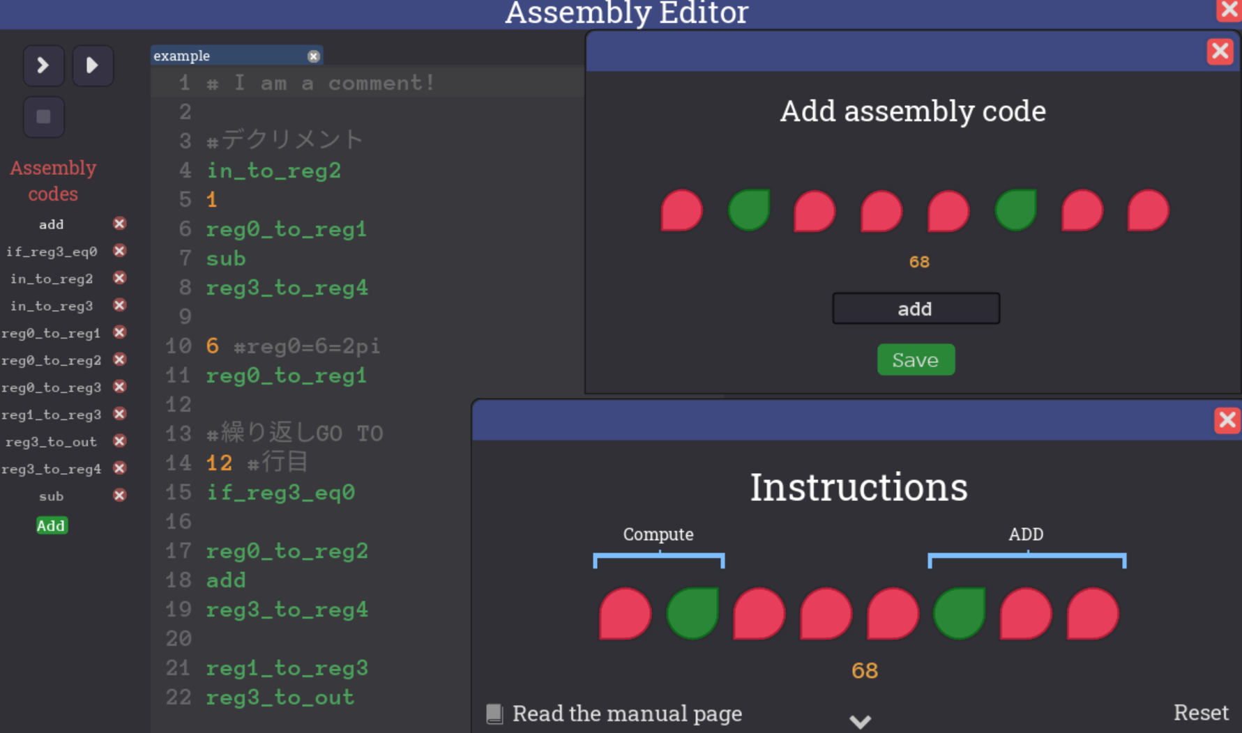Delete the reg3_to_out assembly code
Viewport: 1242px width, 733px height.
tap(120, 441)
